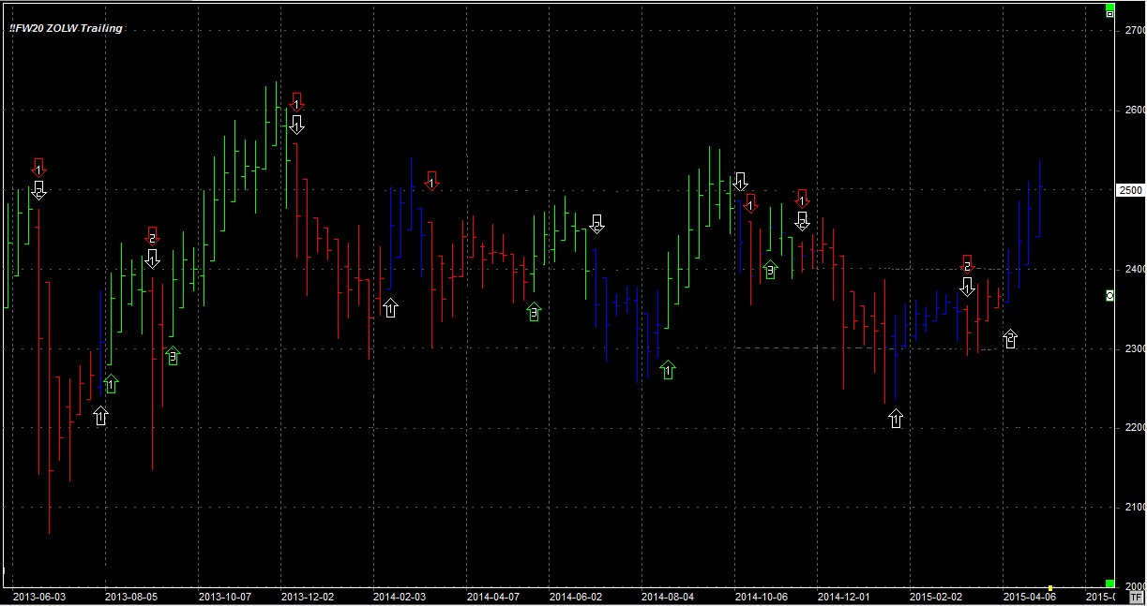The width and height of the screenshot is (1147, 606).
Task: Click the 2500 level on the price axis
Action: pos(1132,190)
